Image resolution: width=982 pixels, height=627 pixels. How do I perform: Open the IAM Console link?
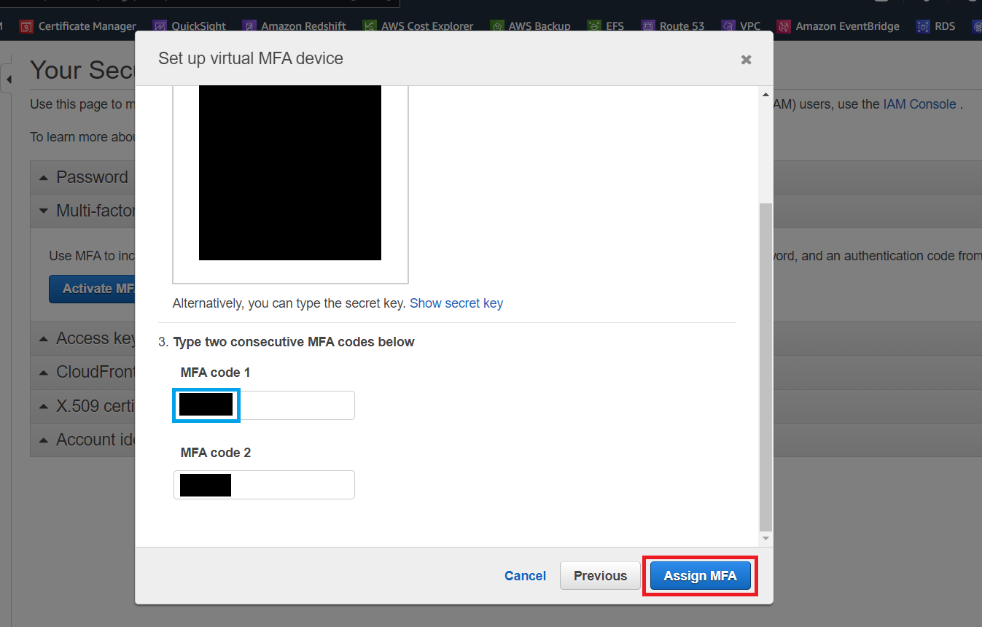click(919, 104)
